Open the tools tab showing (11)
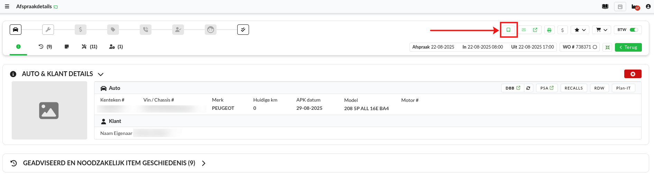 pos(89,47)
